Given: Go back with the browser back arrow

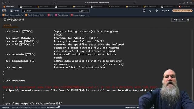Looking at the screenshot, I should [x=9, y=3].
